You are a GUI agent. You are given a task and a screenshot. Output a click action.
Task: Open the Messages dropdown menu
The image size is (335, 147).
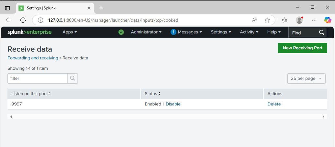click(x=190, y=32)
